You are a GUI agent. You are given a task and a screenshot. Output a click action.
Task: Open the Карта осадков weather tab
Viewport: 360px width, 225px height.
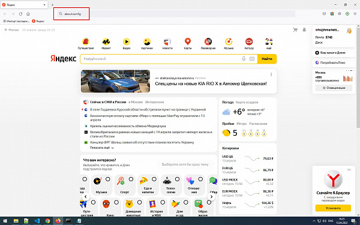tap(247, 102)
